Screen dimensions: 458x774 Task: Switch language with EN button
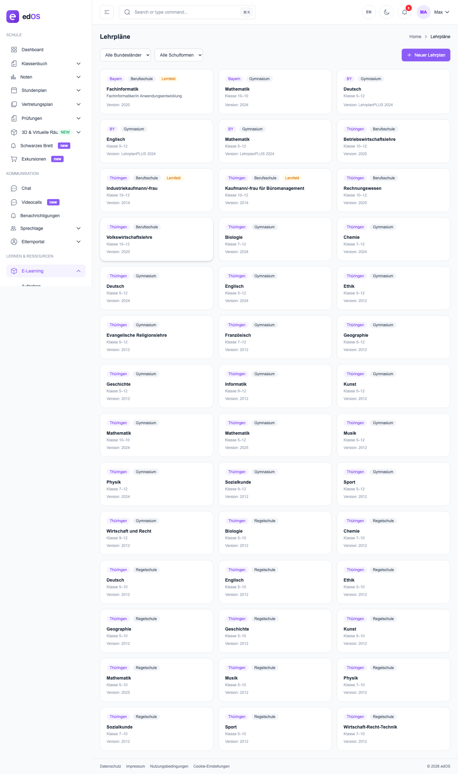[x=369, y=12]
